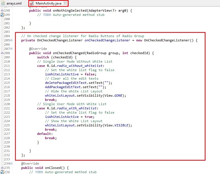Screen dimensions: 220x174
Task: Collapse the onCheckedChanged fold at line 207
Action: (11, 49)
